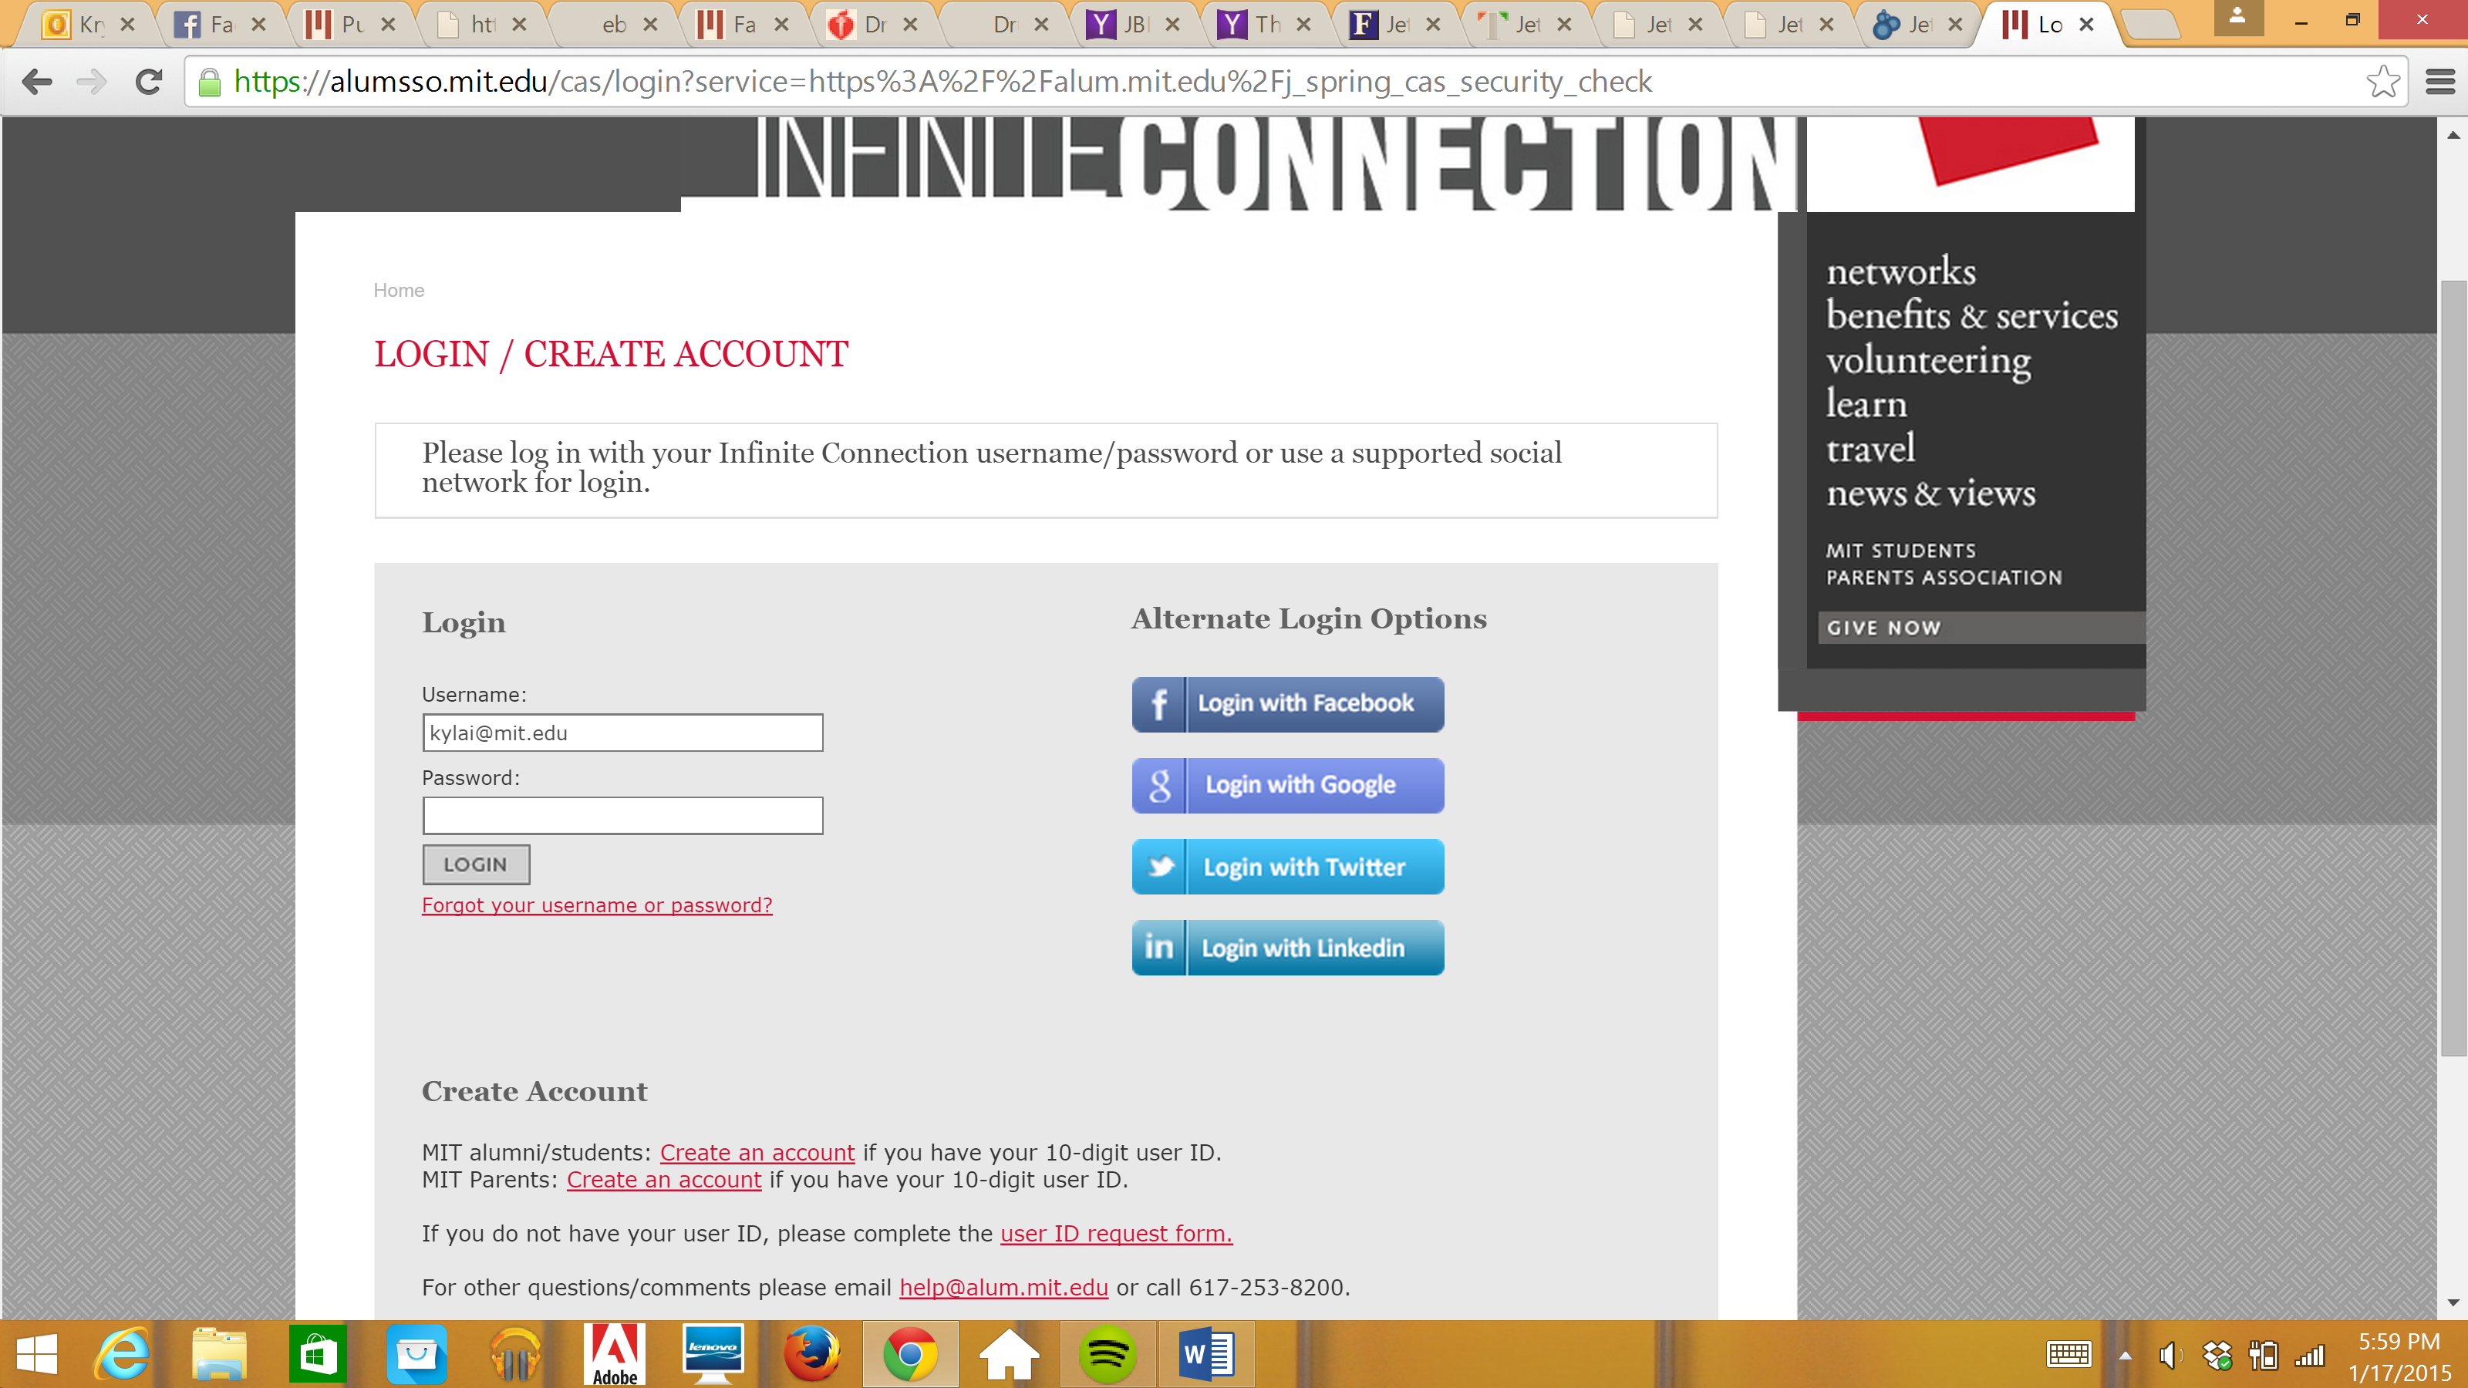Click the volume speaker tray icon

tap(2170, 1355)
